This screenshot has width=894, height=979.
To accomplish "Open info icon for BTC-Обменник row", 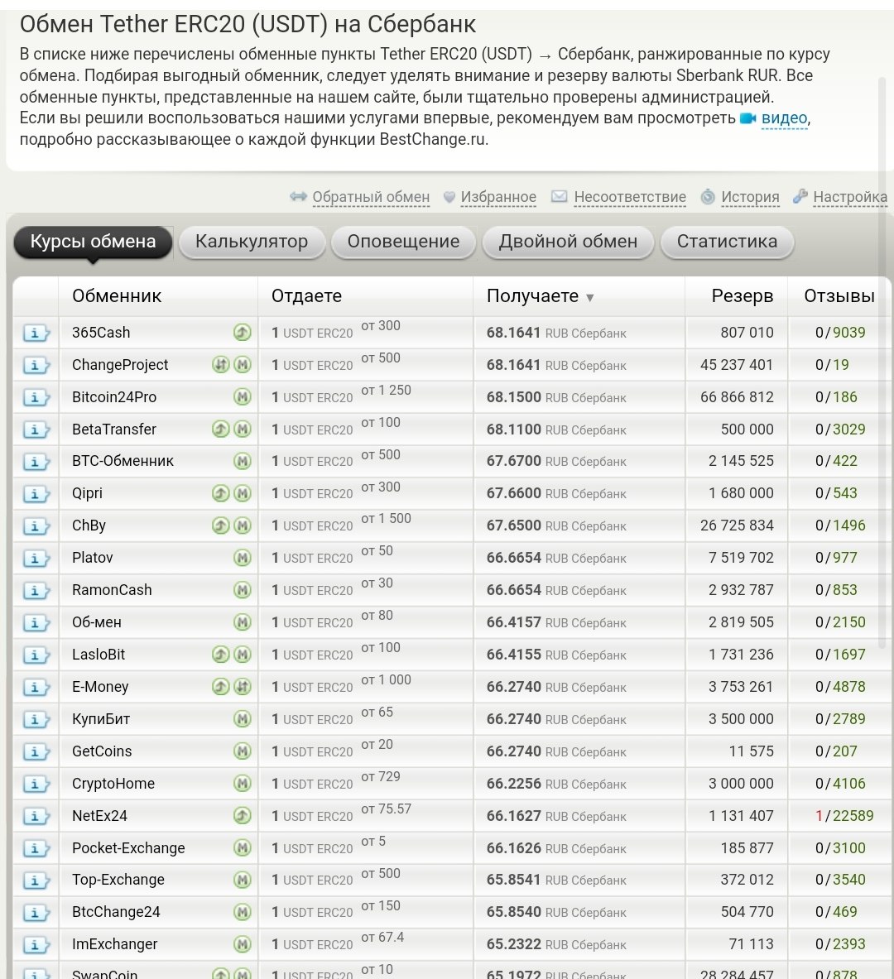I will (36, 462).
